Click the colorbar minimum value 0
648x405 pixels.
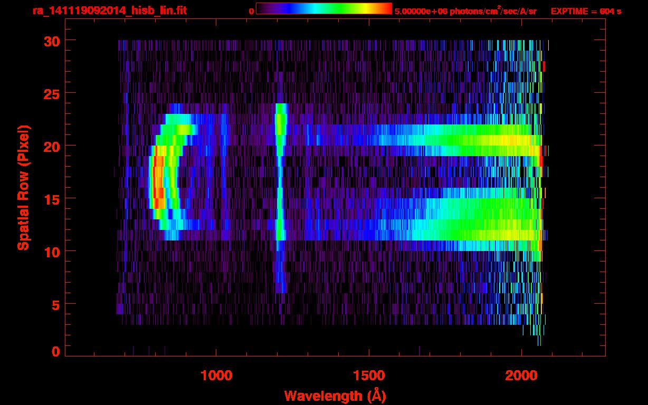(251, 11)
